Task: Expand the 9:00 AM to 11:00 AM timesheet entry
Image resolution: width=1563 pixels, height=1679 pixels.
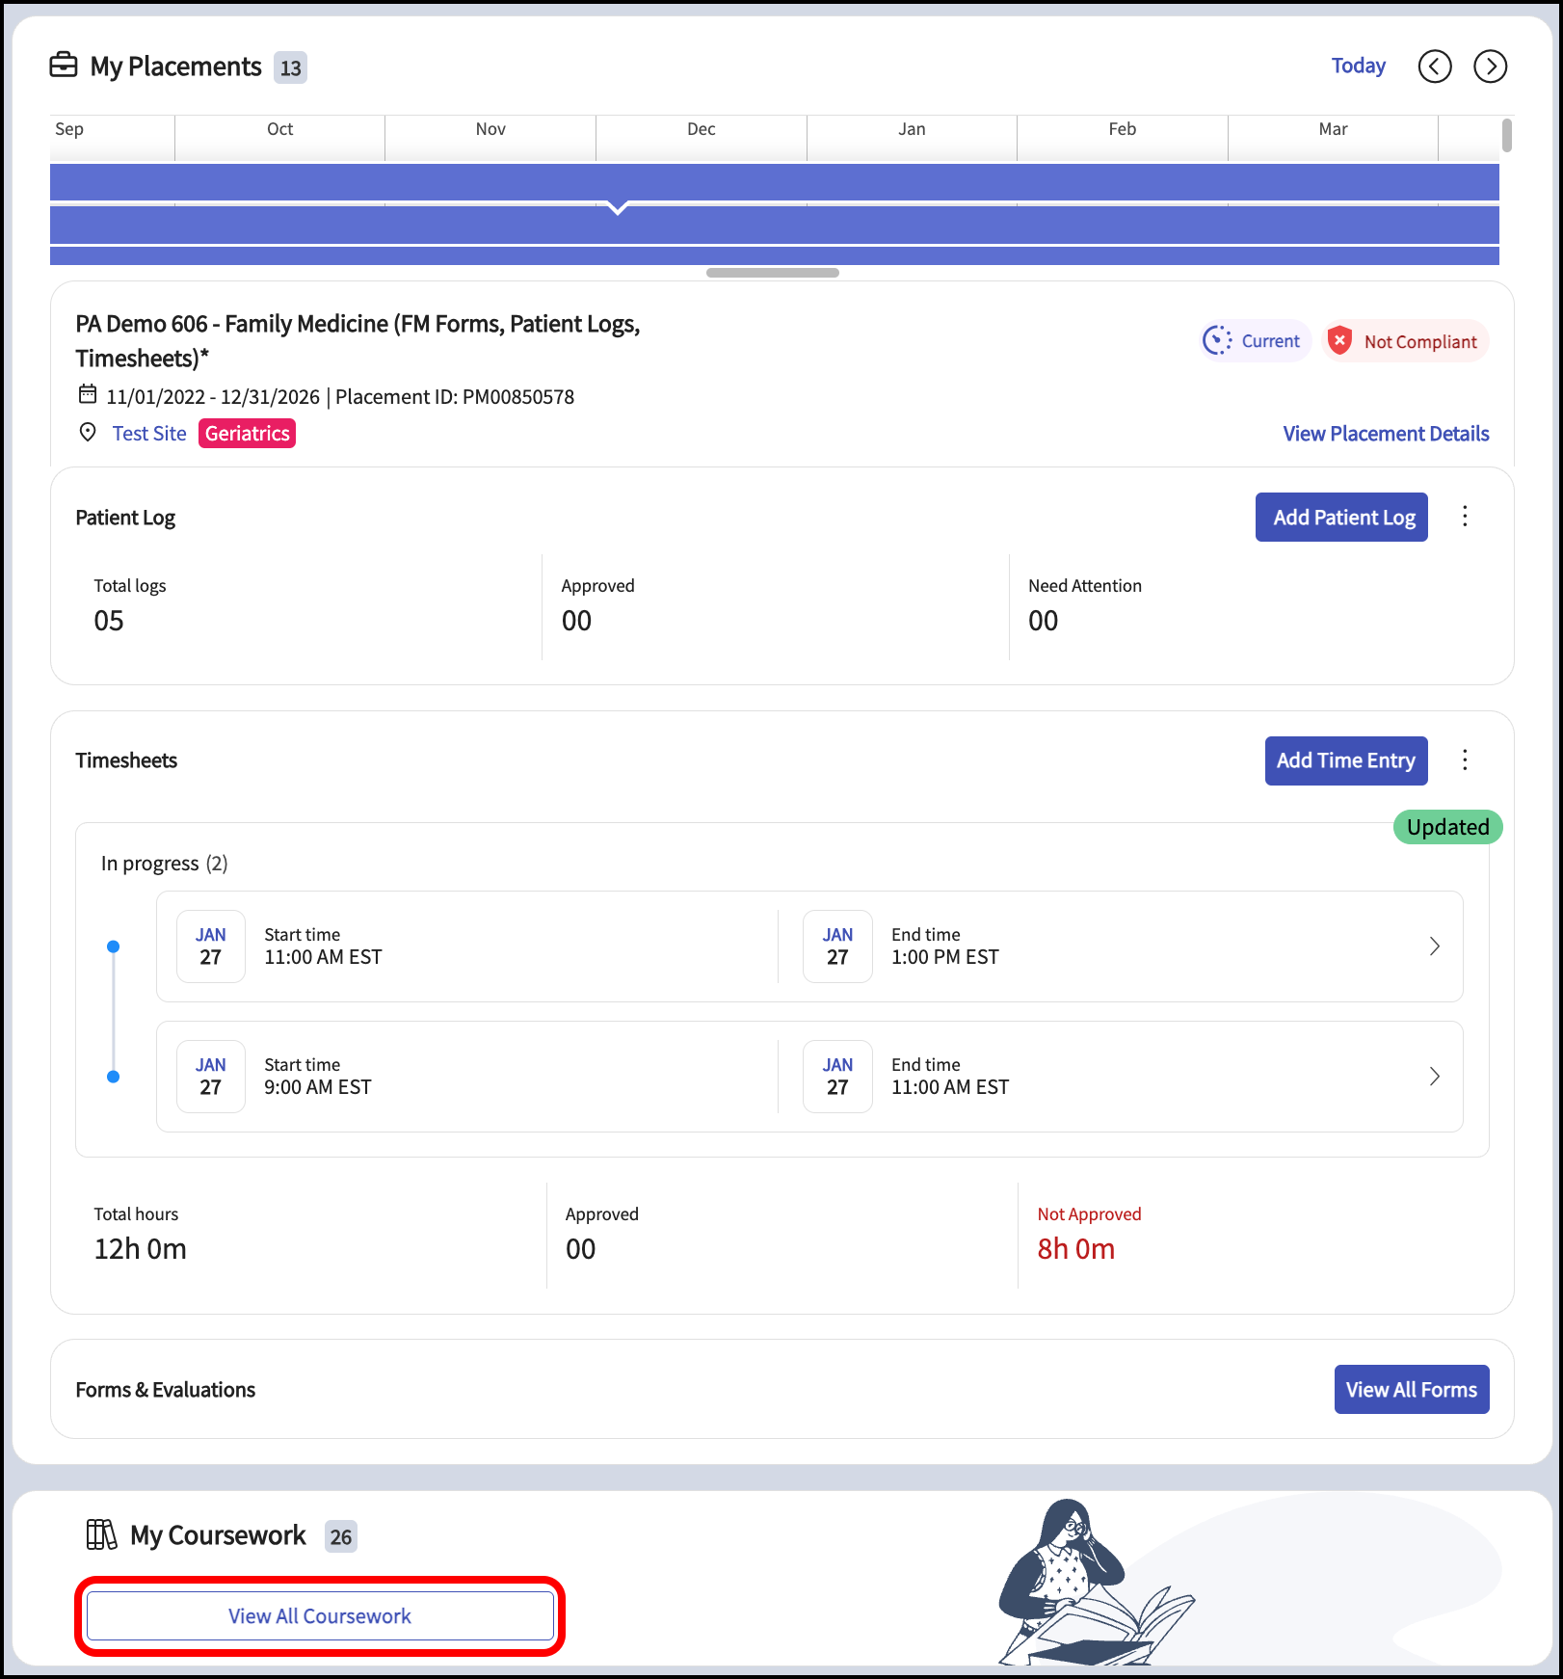Action: 809,1077
